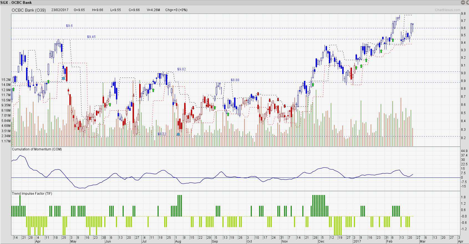Click the '$9.6' resistance level label
Screen dimensions: 469x244
pos(69,26)
